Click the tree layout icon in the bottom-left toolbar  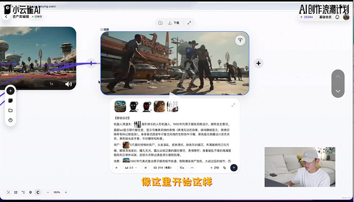click(x=23, y=192)
